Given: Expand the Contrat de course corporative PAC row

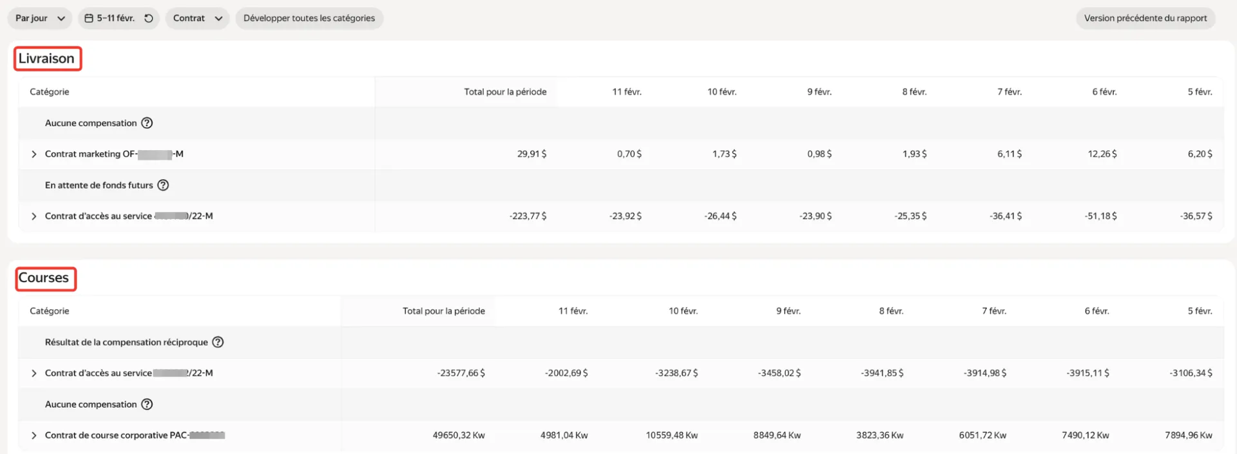Looking at the screenshot, I should point(34,436).
